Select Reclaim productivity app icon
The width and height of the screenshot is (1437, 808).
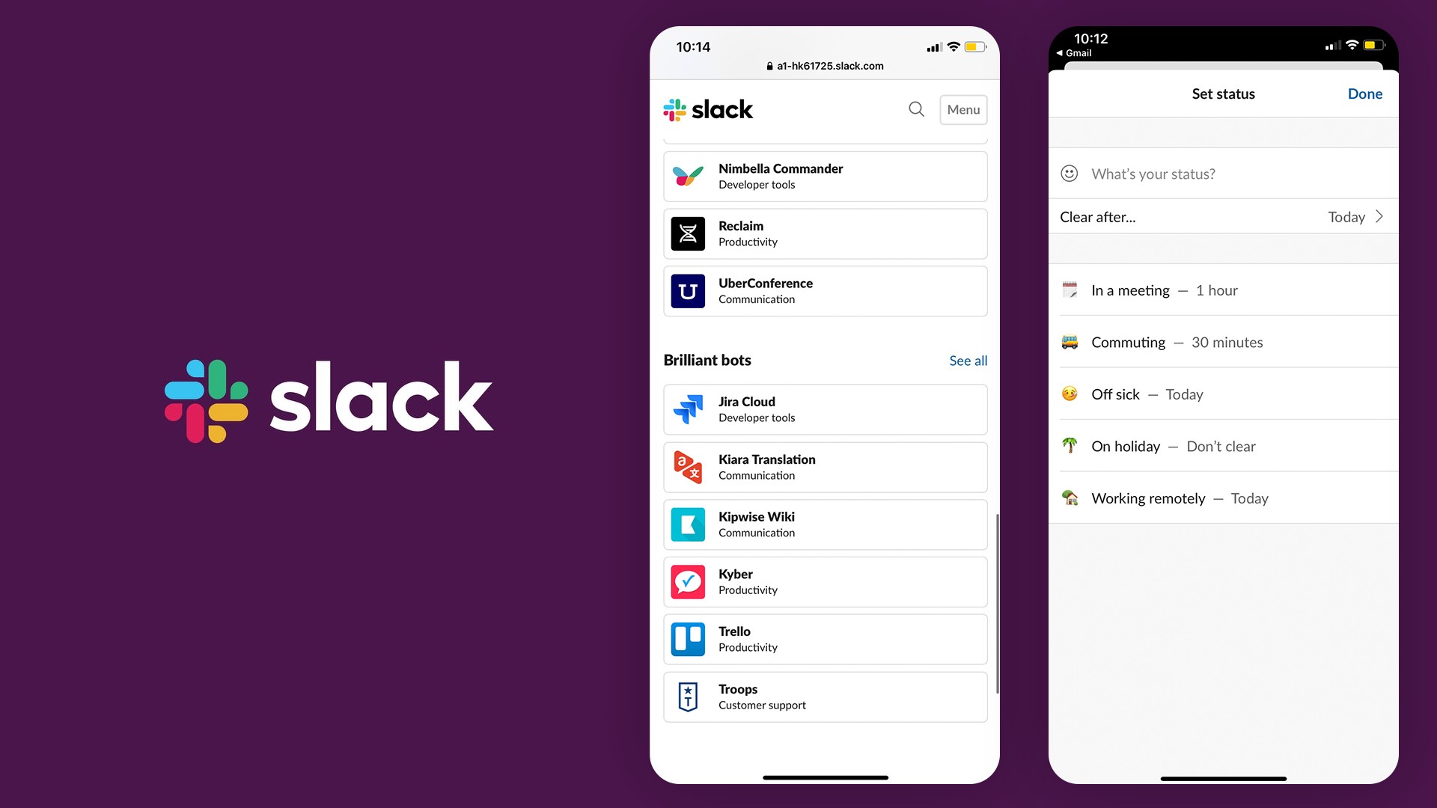[688, 234]
